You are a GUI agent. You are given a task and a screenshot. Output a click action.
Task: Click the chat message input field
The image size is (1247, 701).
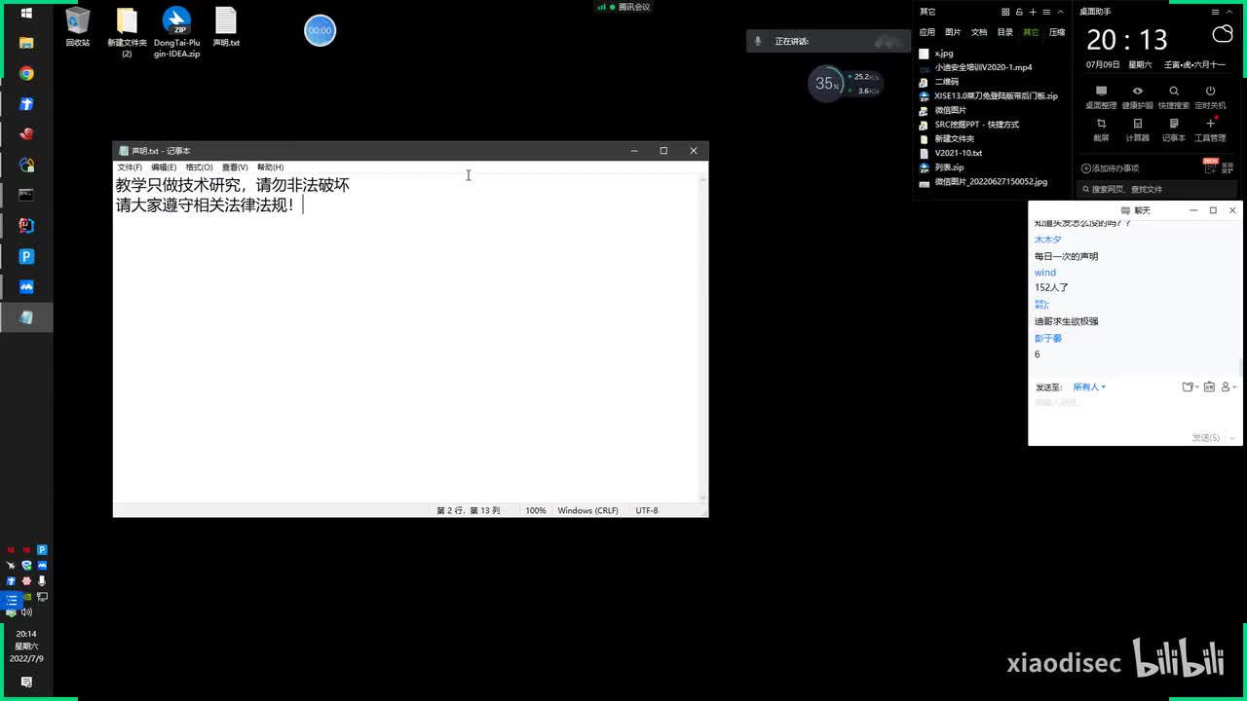point(1135,413)
